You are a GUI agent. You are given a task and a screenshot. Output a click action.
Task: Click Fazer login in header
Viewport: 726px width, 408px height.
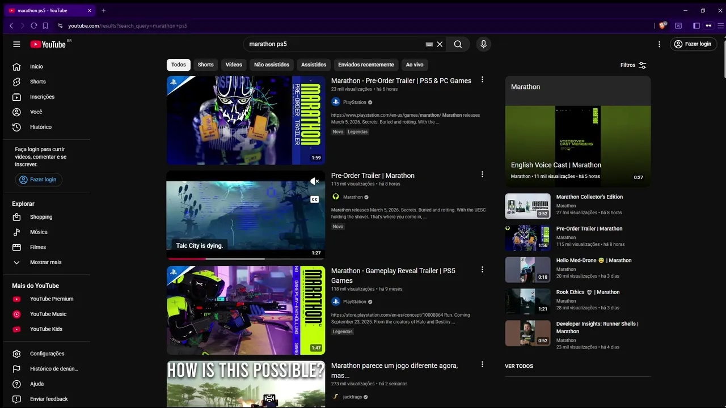694,44
